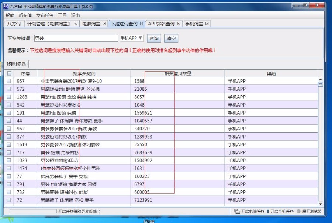Click the vertical scrollbar thumb
332x223 pixels.
(x=320, y=84)
